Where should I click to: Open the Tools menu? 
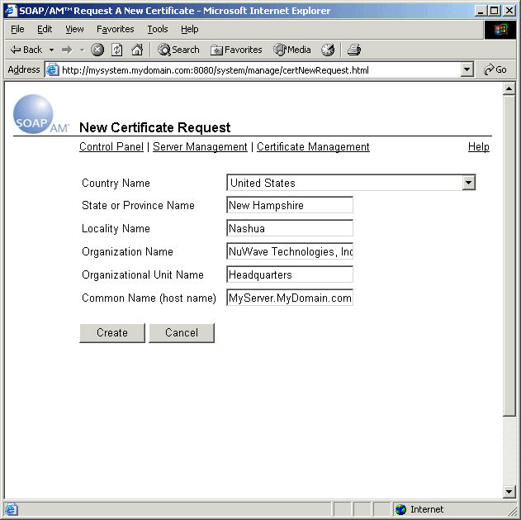point(157,29)
